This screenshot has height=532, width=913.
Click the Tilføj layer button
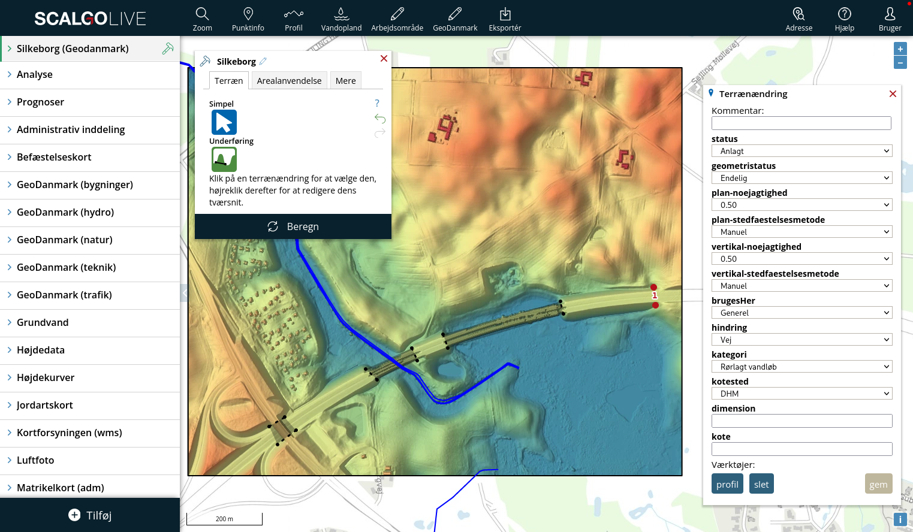[90, 515]
